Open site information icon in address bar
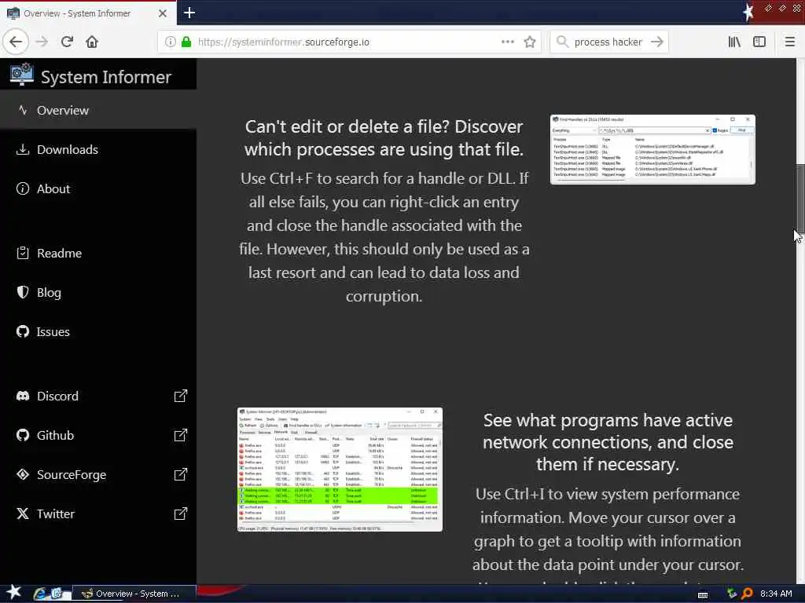This screenshot has width=805, height=603. pos(171,42)
